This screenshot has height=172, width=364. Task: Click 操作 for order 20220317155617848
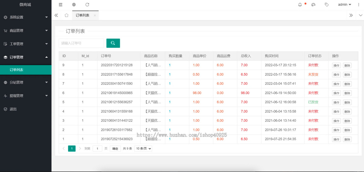336,74
